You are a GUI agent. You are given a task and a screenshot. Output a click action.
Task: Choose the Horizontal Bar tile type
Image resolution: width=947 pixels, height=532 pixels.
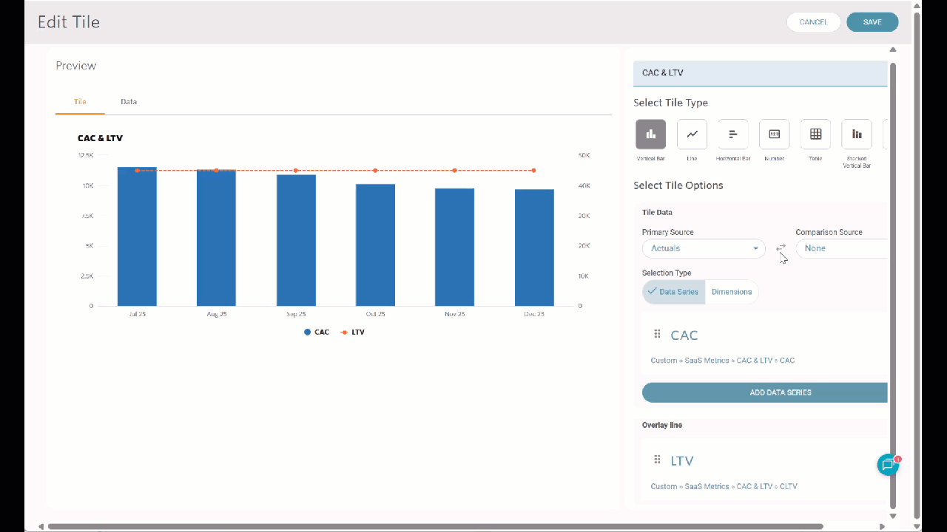point(733,134)
